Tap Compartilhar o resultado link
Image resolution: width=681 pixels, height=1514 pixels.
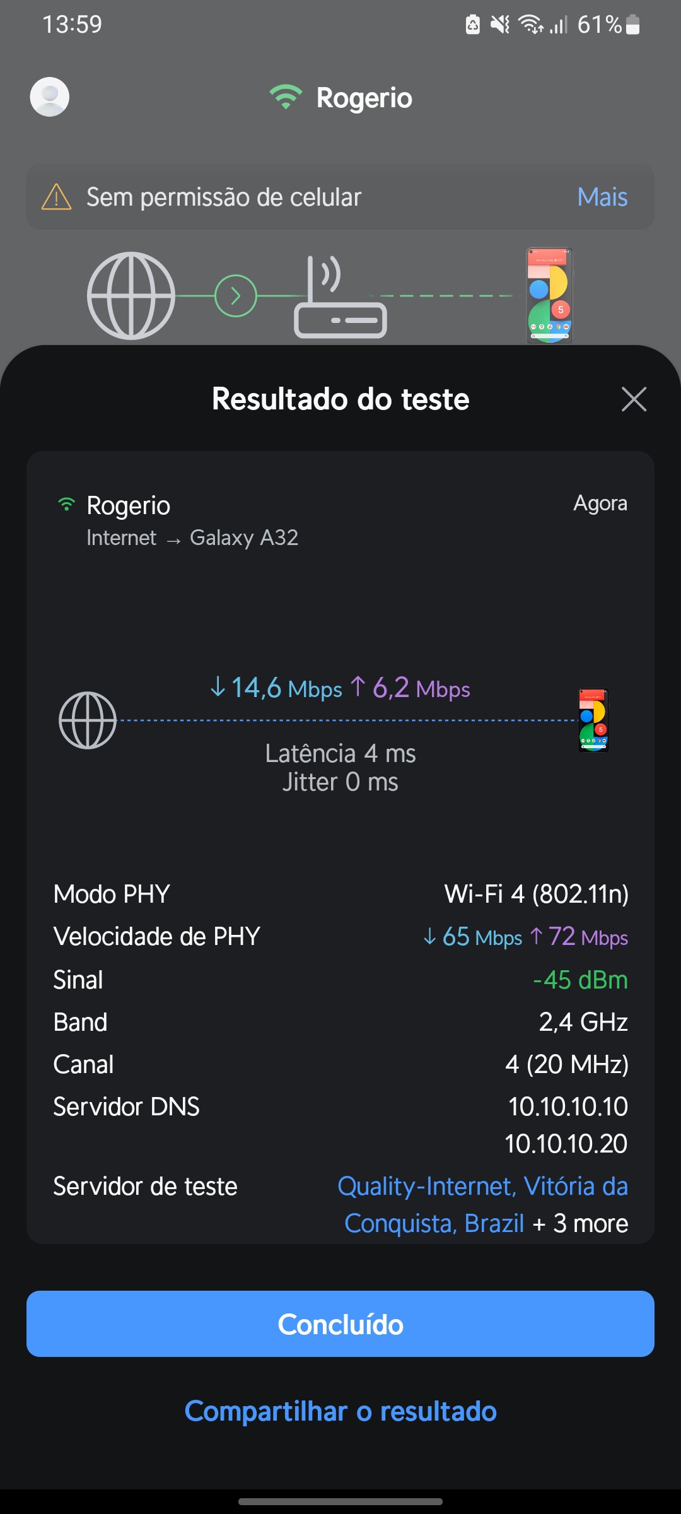(x=340, y=1411)
